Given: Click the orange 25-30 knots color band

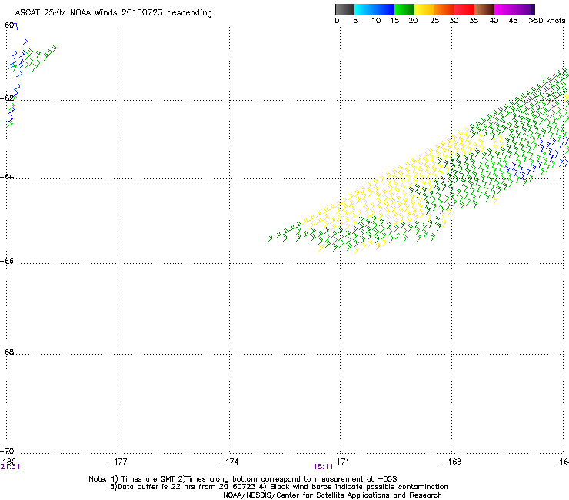Looking at the screenshot, I should click(x=444, y=9).
